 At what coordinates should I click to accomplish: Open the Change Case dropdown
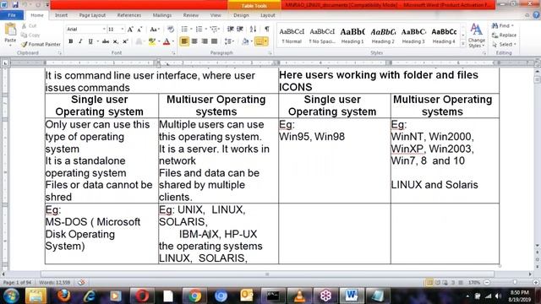[154, 30]
